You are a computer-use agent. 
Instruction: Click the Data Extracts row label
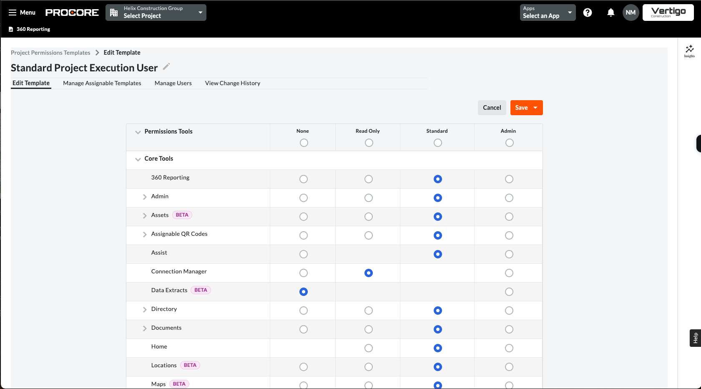click(169, 290)
